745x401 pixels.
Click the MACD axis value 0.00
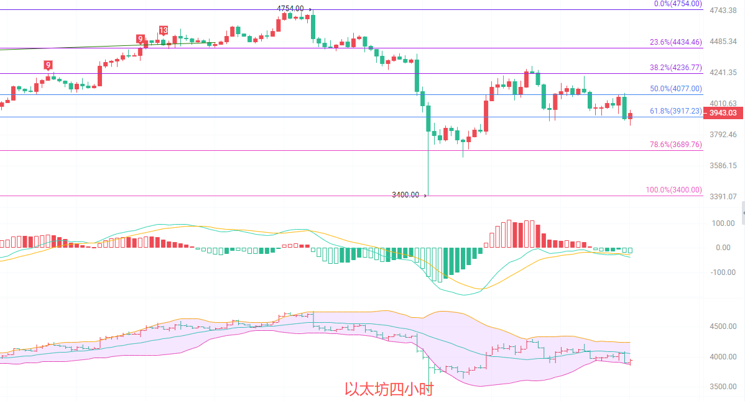[723, 248]
